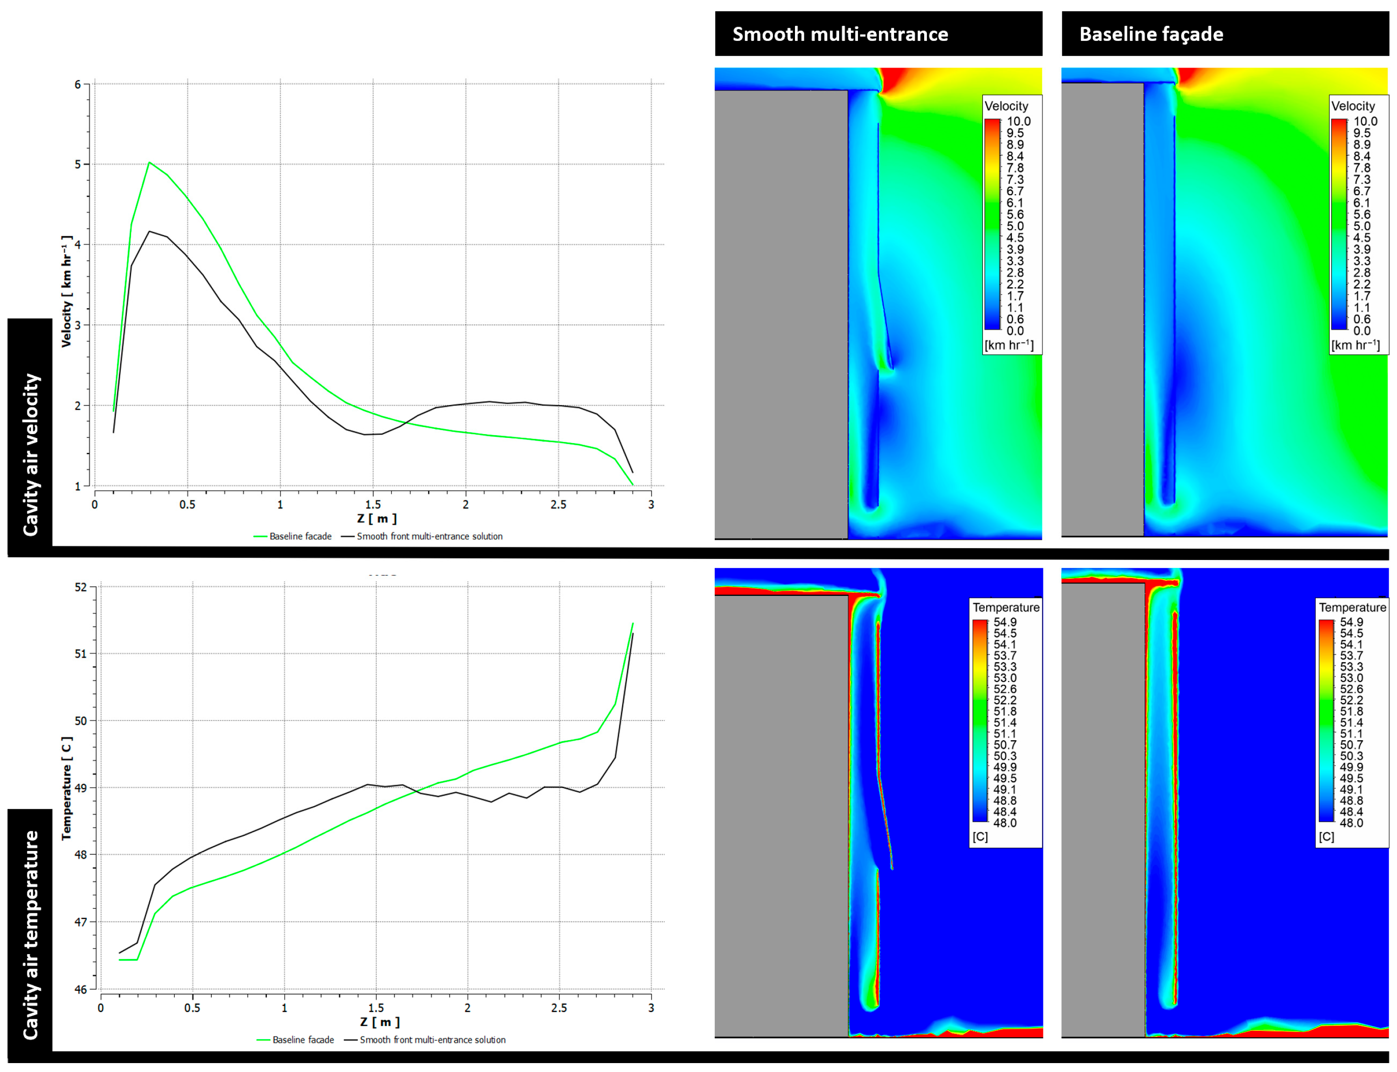Screen dimensions: 1397x1072
Task: Click 'Temperature' legend title in Smooth multi-entrance plot
Action: (x=1006, y=607)
